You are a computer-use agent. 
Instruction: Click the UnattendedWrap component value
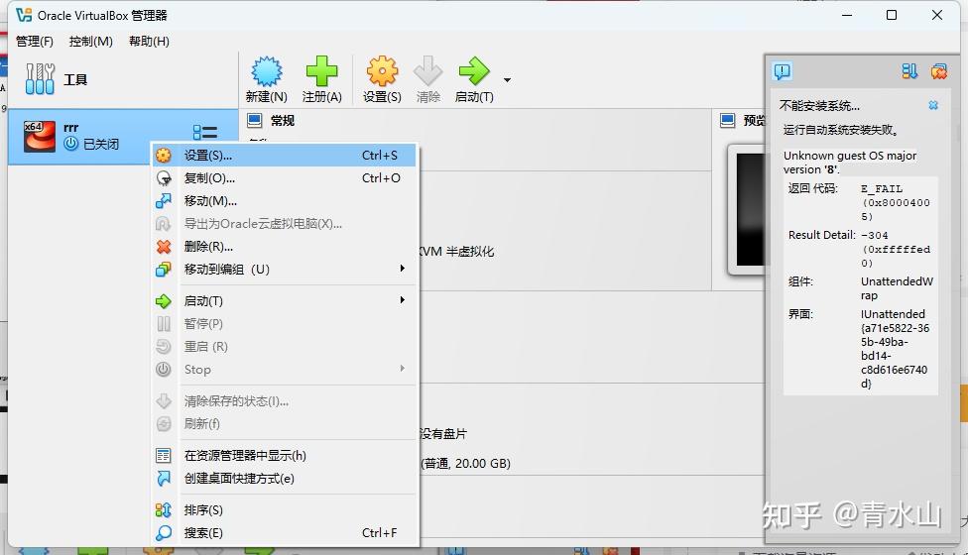point(897,288)
